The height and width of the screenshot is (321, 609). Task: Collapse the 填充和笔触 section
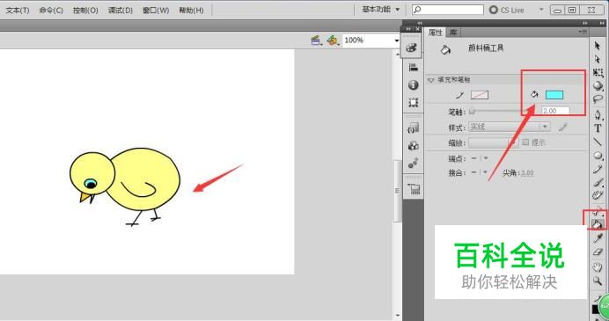pyautogui.click(x=430, y=80)
